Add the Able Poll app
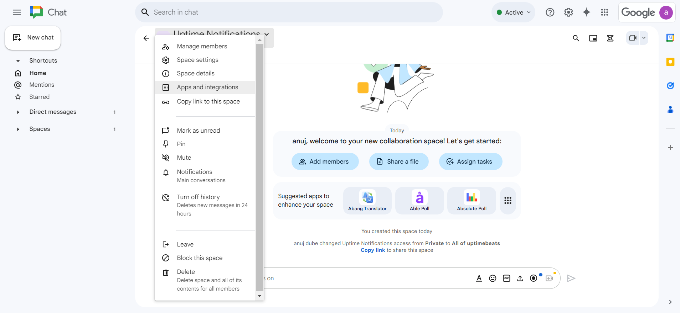 tap(419, 201)
